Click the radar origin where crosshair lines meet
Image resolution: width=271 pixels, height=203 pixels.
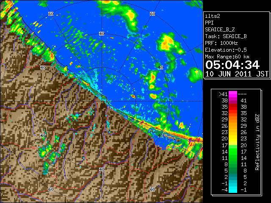click(x=102, y=101)
